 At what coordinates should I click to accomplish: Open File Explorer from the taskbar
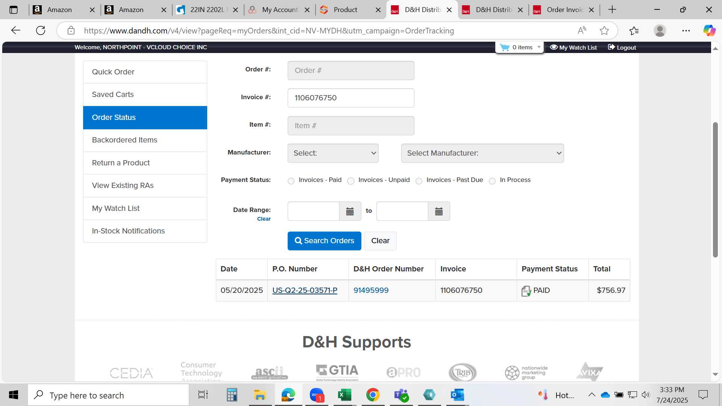tap(260, 395)
